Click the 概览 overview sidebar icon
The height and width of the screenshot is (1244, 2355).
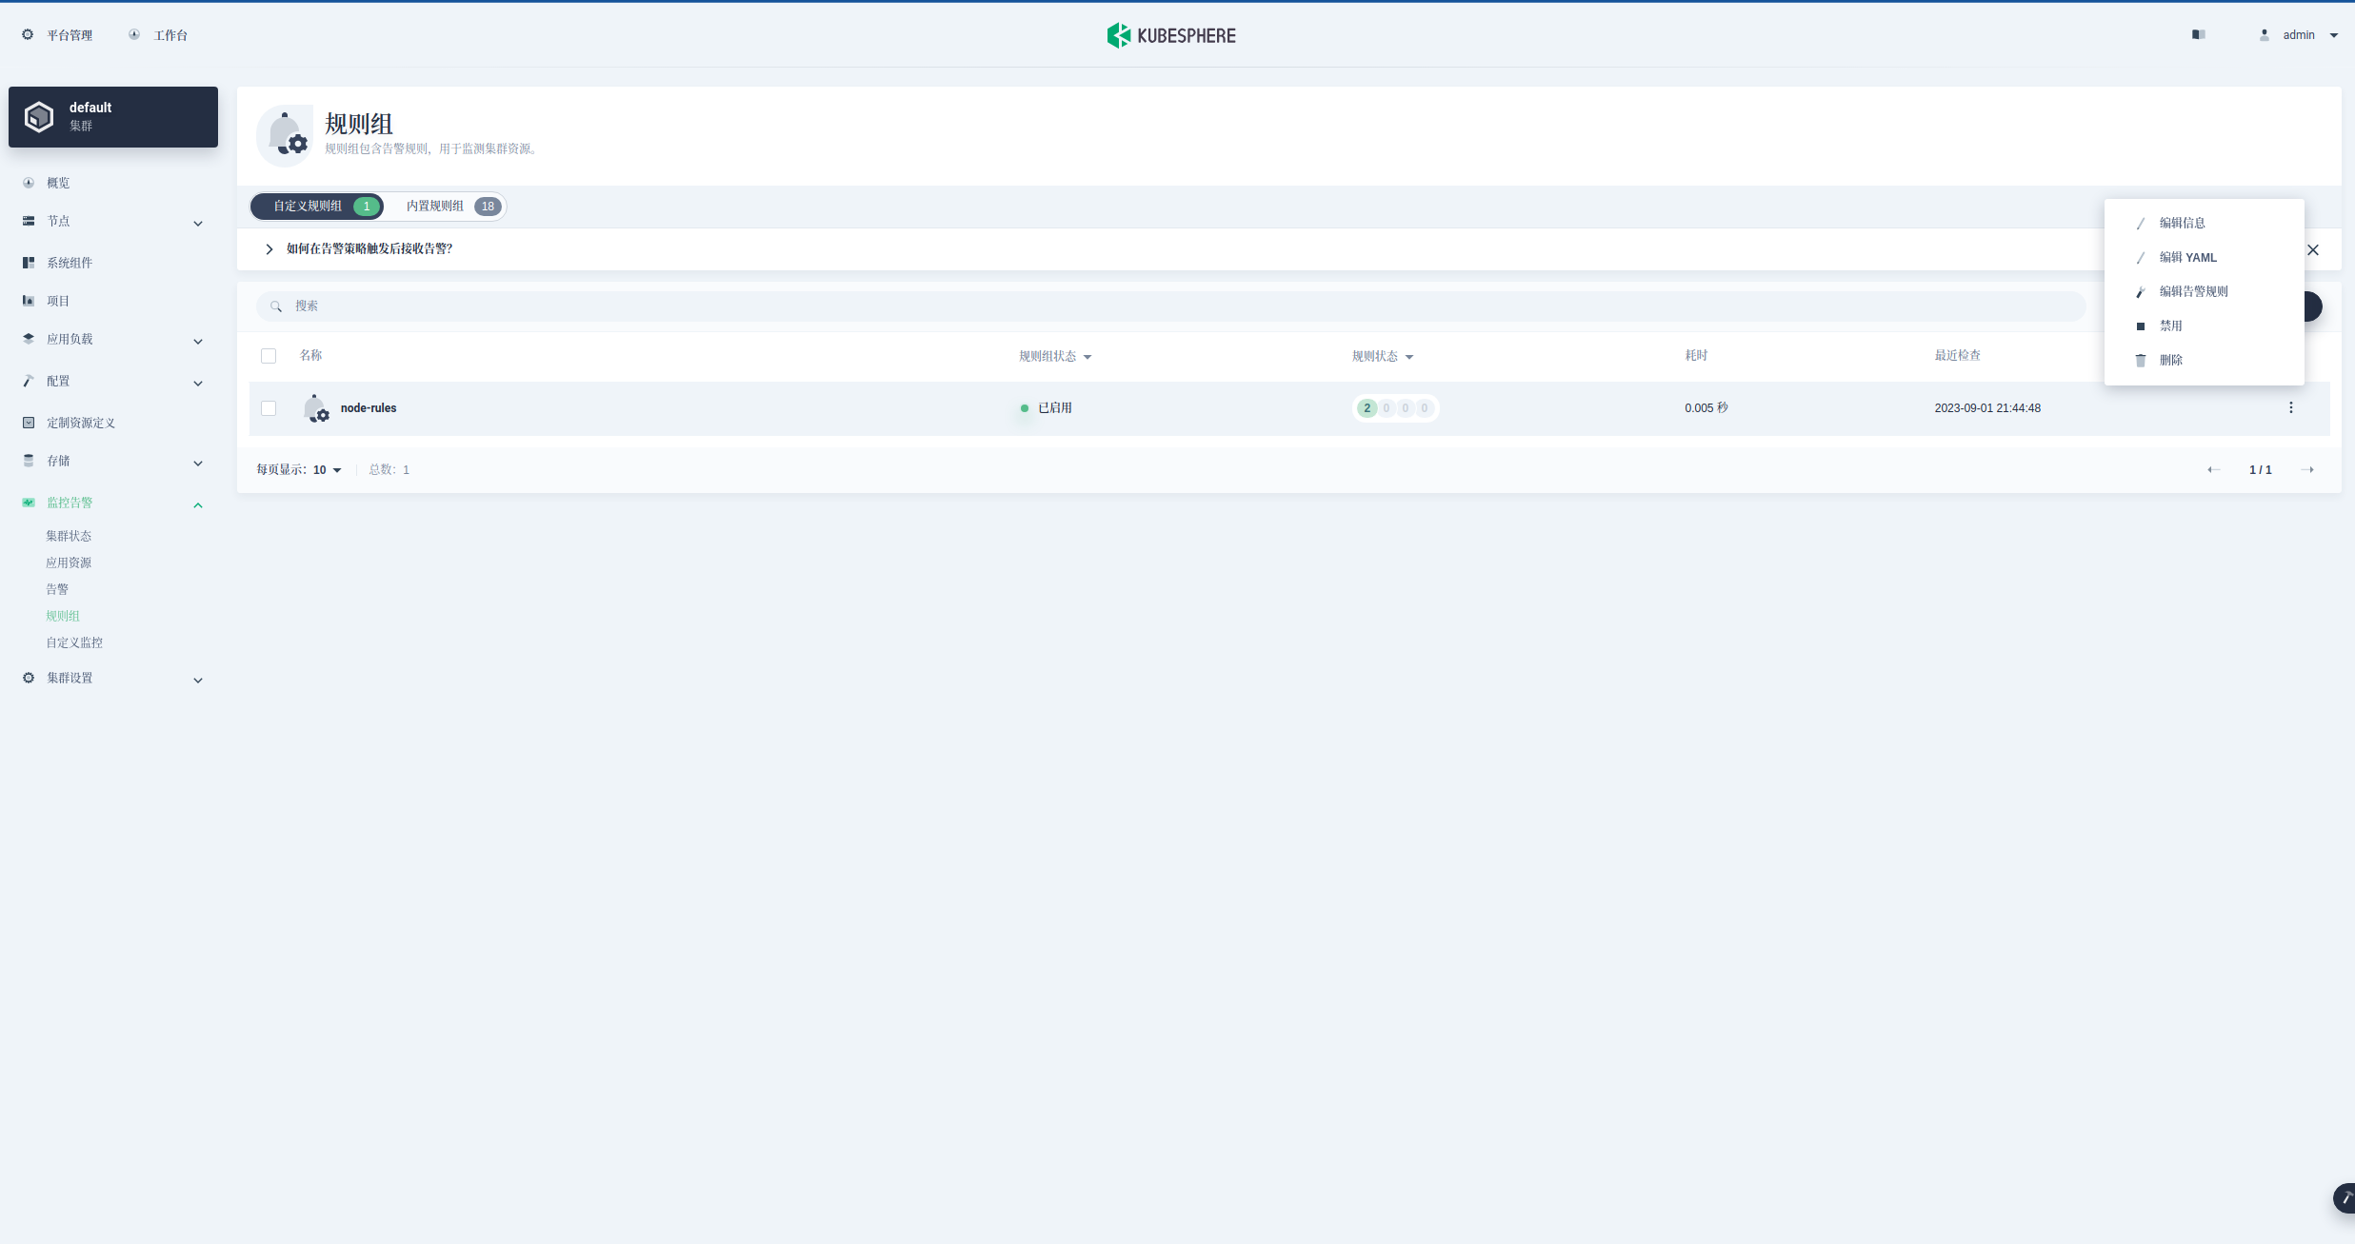tap(29, 183)
